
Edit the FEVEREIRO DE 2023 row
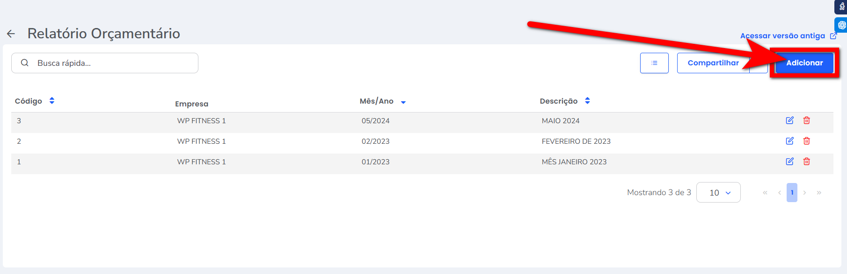point(789,141)
